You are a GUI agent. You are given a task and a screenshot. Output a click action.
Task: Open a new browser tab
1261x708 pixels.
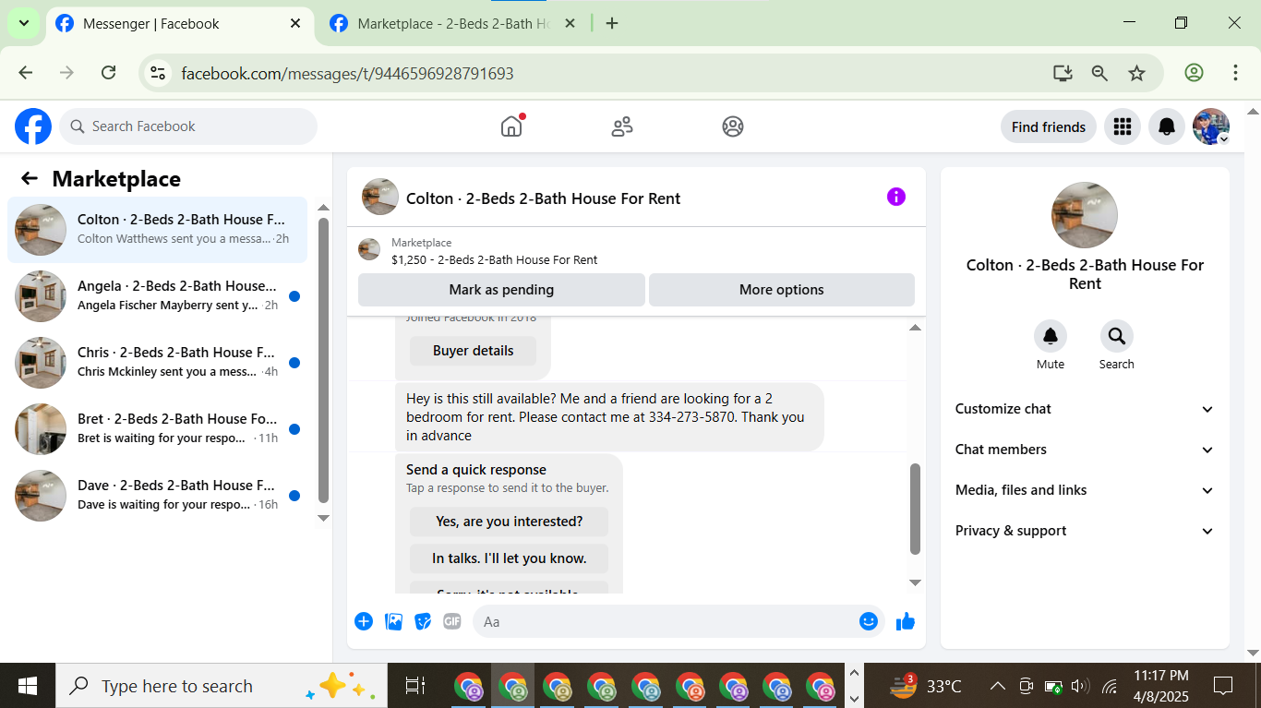tap(612, 24)
